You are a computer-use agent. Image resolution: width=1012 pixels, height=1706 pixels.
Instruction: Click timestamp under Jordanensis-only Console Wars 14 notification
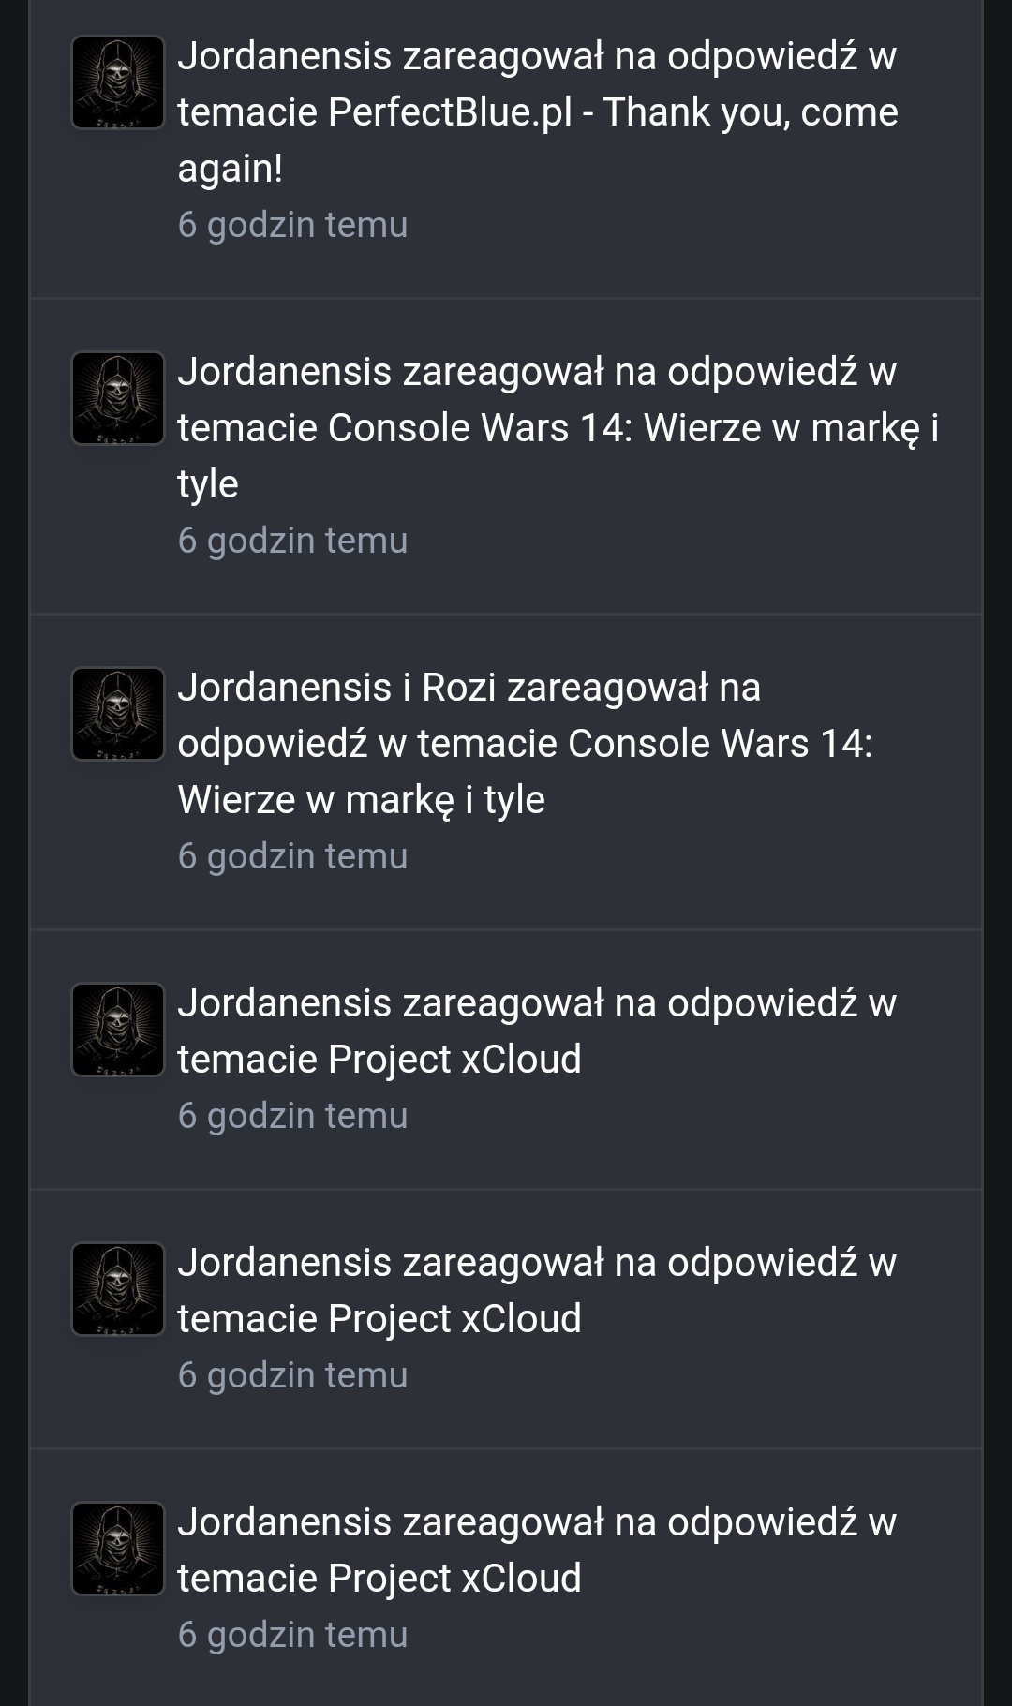(x=292, y=541)
